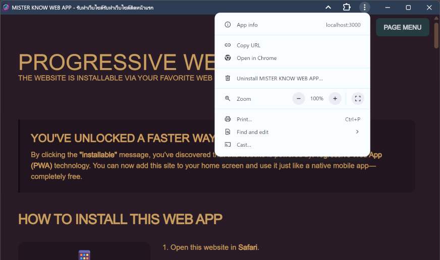This screenshot has width=440, height=260.
Task: Choose Print from the menu
Action: coord(292,119)
